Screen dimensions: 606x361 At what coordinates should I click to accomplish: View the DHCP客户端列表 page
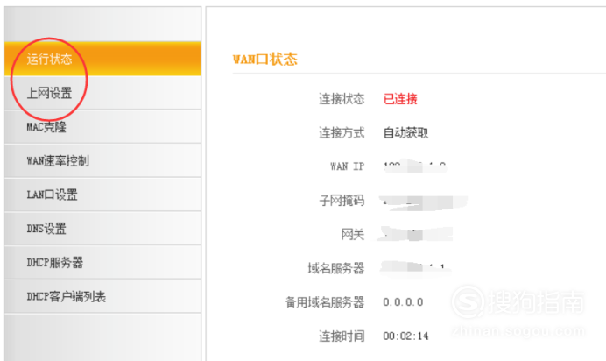tap(67, 297)
